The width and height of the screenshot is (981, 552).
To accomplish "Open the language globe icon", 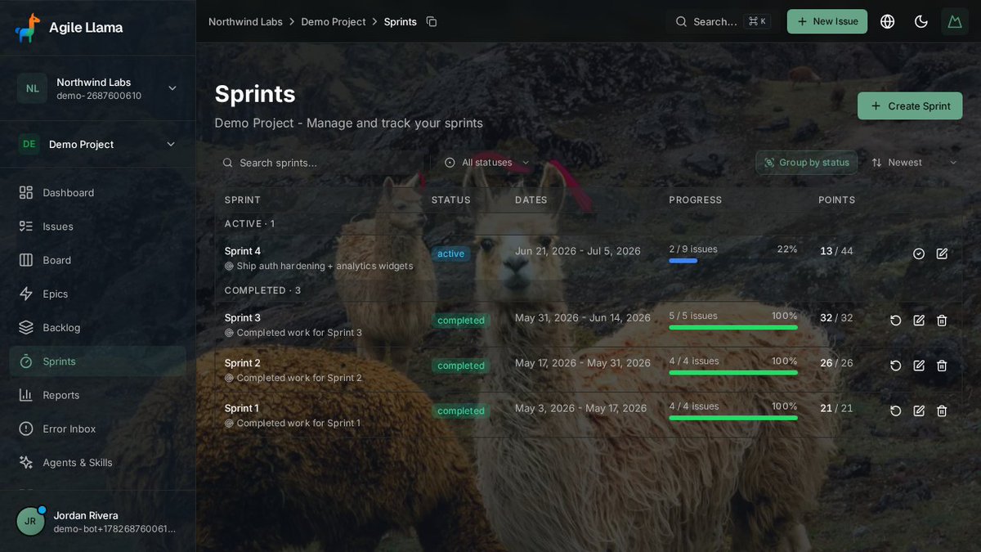I will 887,22.
